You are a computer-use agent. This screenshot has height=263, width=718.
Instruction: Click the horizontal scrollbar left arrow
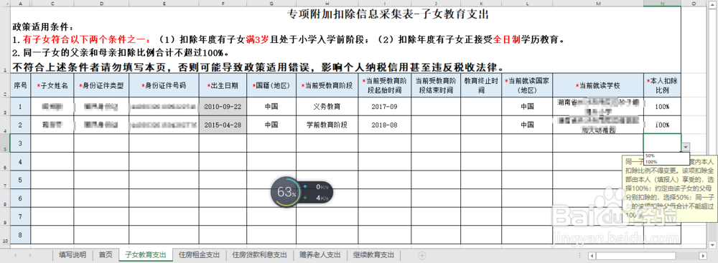[x=592, y=255]
